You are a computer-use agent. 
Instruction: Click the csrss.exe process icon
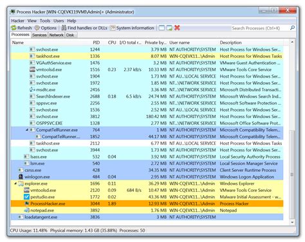coord(21,170)
